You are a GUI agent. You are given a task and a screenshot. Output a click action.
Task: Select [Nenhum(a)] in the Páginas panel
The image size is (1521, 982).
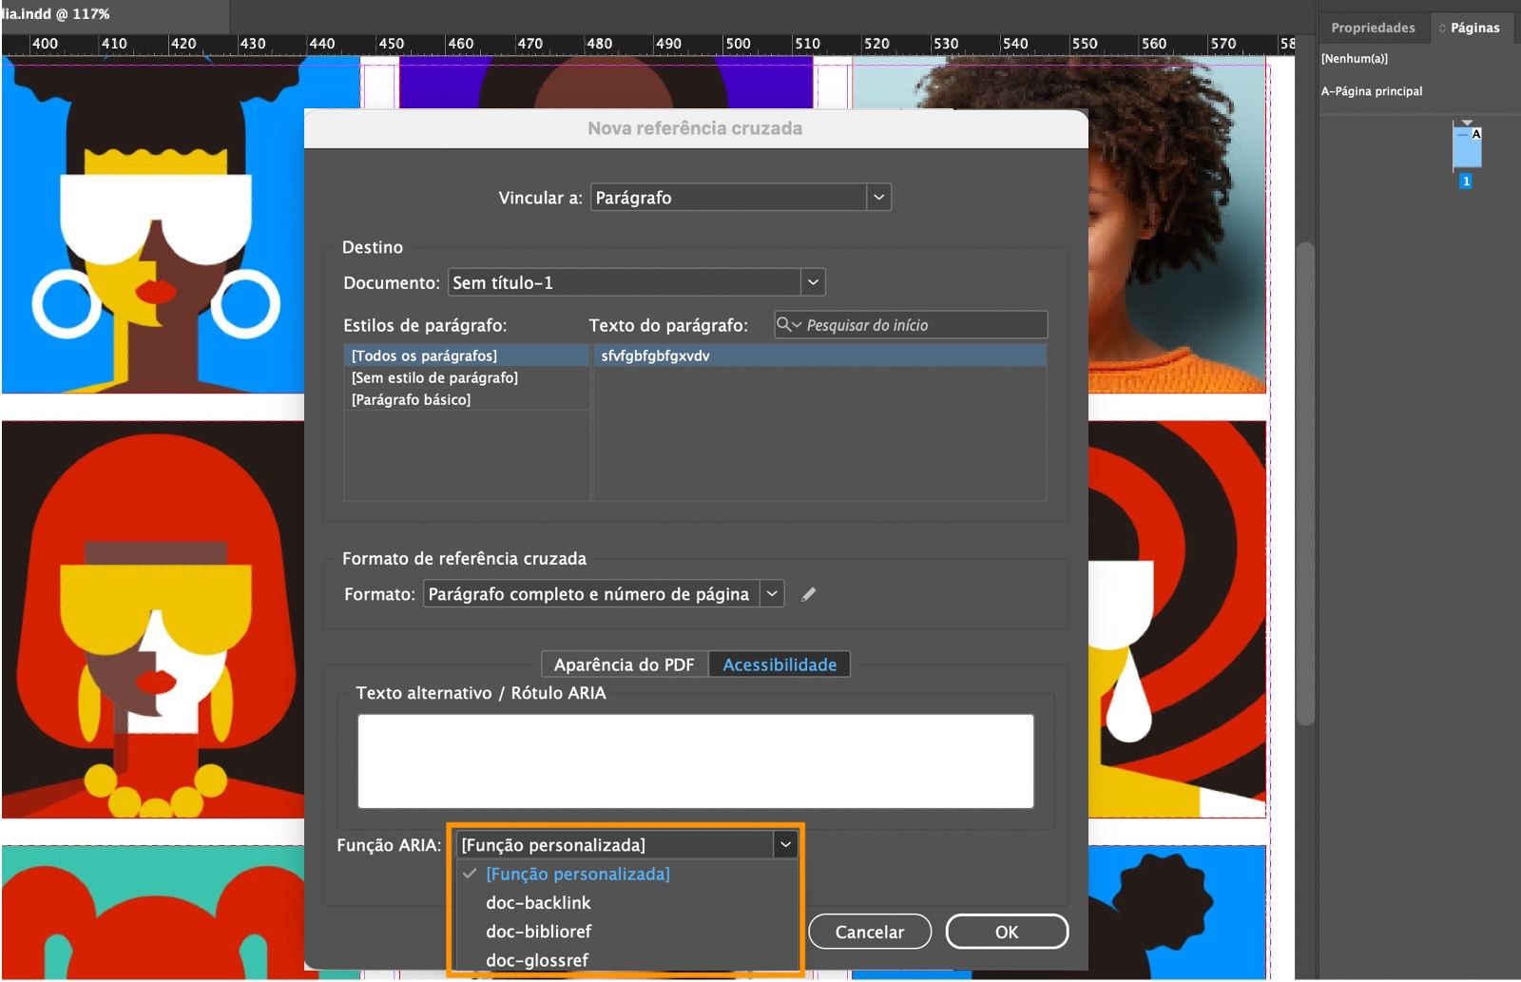pyautogui.click(x=1355, y=58)
